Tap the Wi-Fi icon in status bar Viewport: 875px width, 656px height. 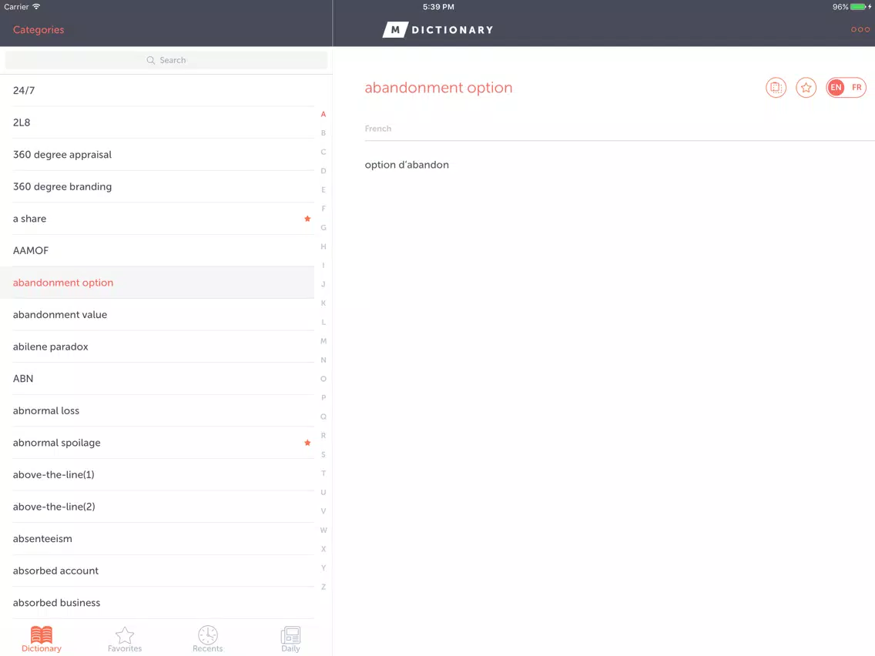(x=36, y=7)
